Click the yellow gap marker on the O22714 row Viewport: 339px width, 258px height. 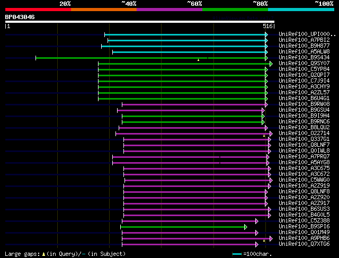(x=264, y=136)
